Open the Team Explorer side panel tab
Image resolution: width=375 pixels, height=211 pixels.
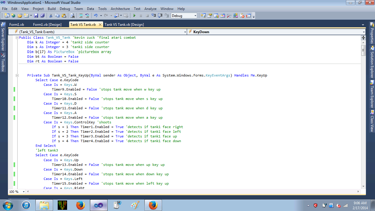pyautogui.click(x=372, y=94)
